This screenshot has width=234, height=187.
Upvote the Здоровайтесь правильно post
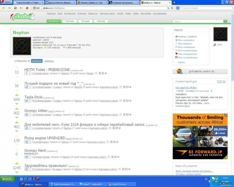[x=16, y=163]
